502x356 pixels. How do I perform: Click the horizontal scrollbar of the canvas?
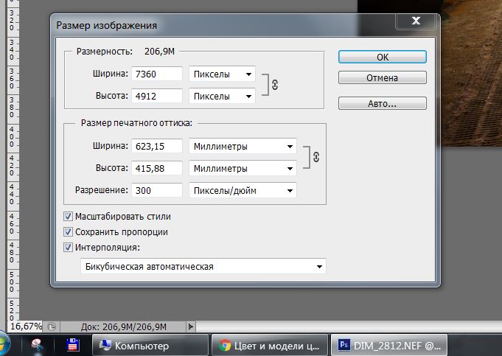349,327
